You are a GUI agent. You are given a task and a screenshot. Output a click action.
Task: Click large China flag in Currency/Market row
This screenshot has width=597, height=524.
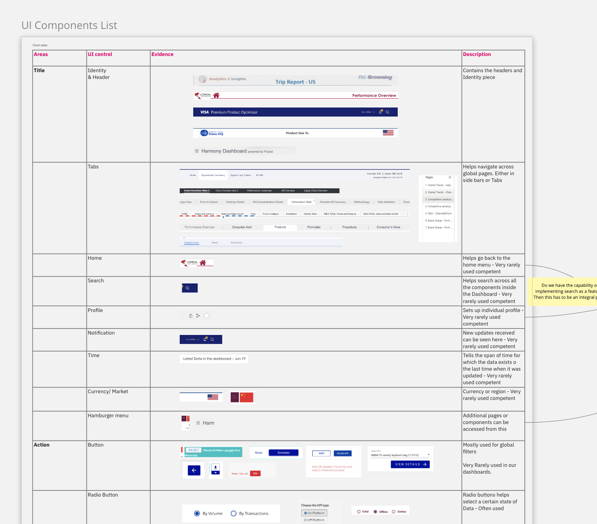tap(247, 397)
